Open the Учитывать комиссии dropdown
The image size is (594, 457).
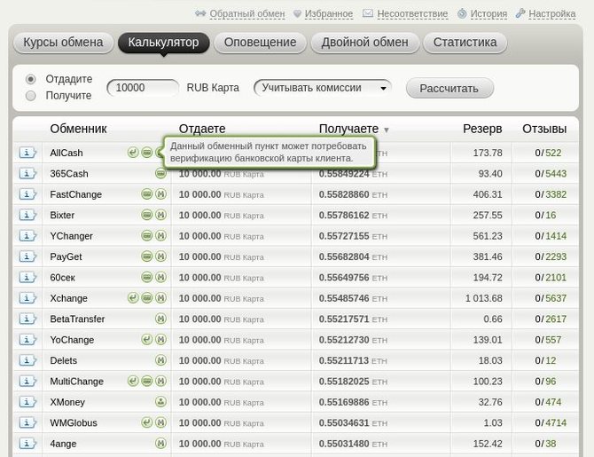[x=323, y=88]
